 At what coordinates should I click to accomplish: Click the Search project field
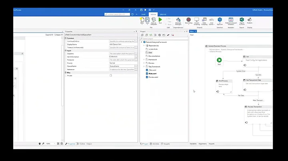click(164, 39)
